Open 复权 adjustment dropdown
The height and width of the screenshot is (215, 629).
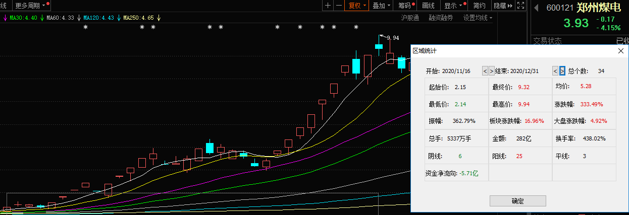(x=357, y=6)
